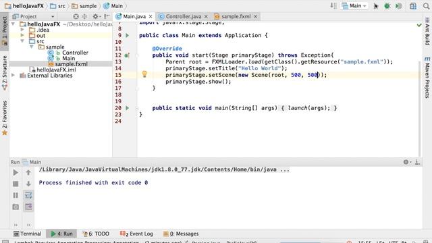Switch to sample.fxml editor tab
The image size is (432, 243).
click(x=236, y=16)
